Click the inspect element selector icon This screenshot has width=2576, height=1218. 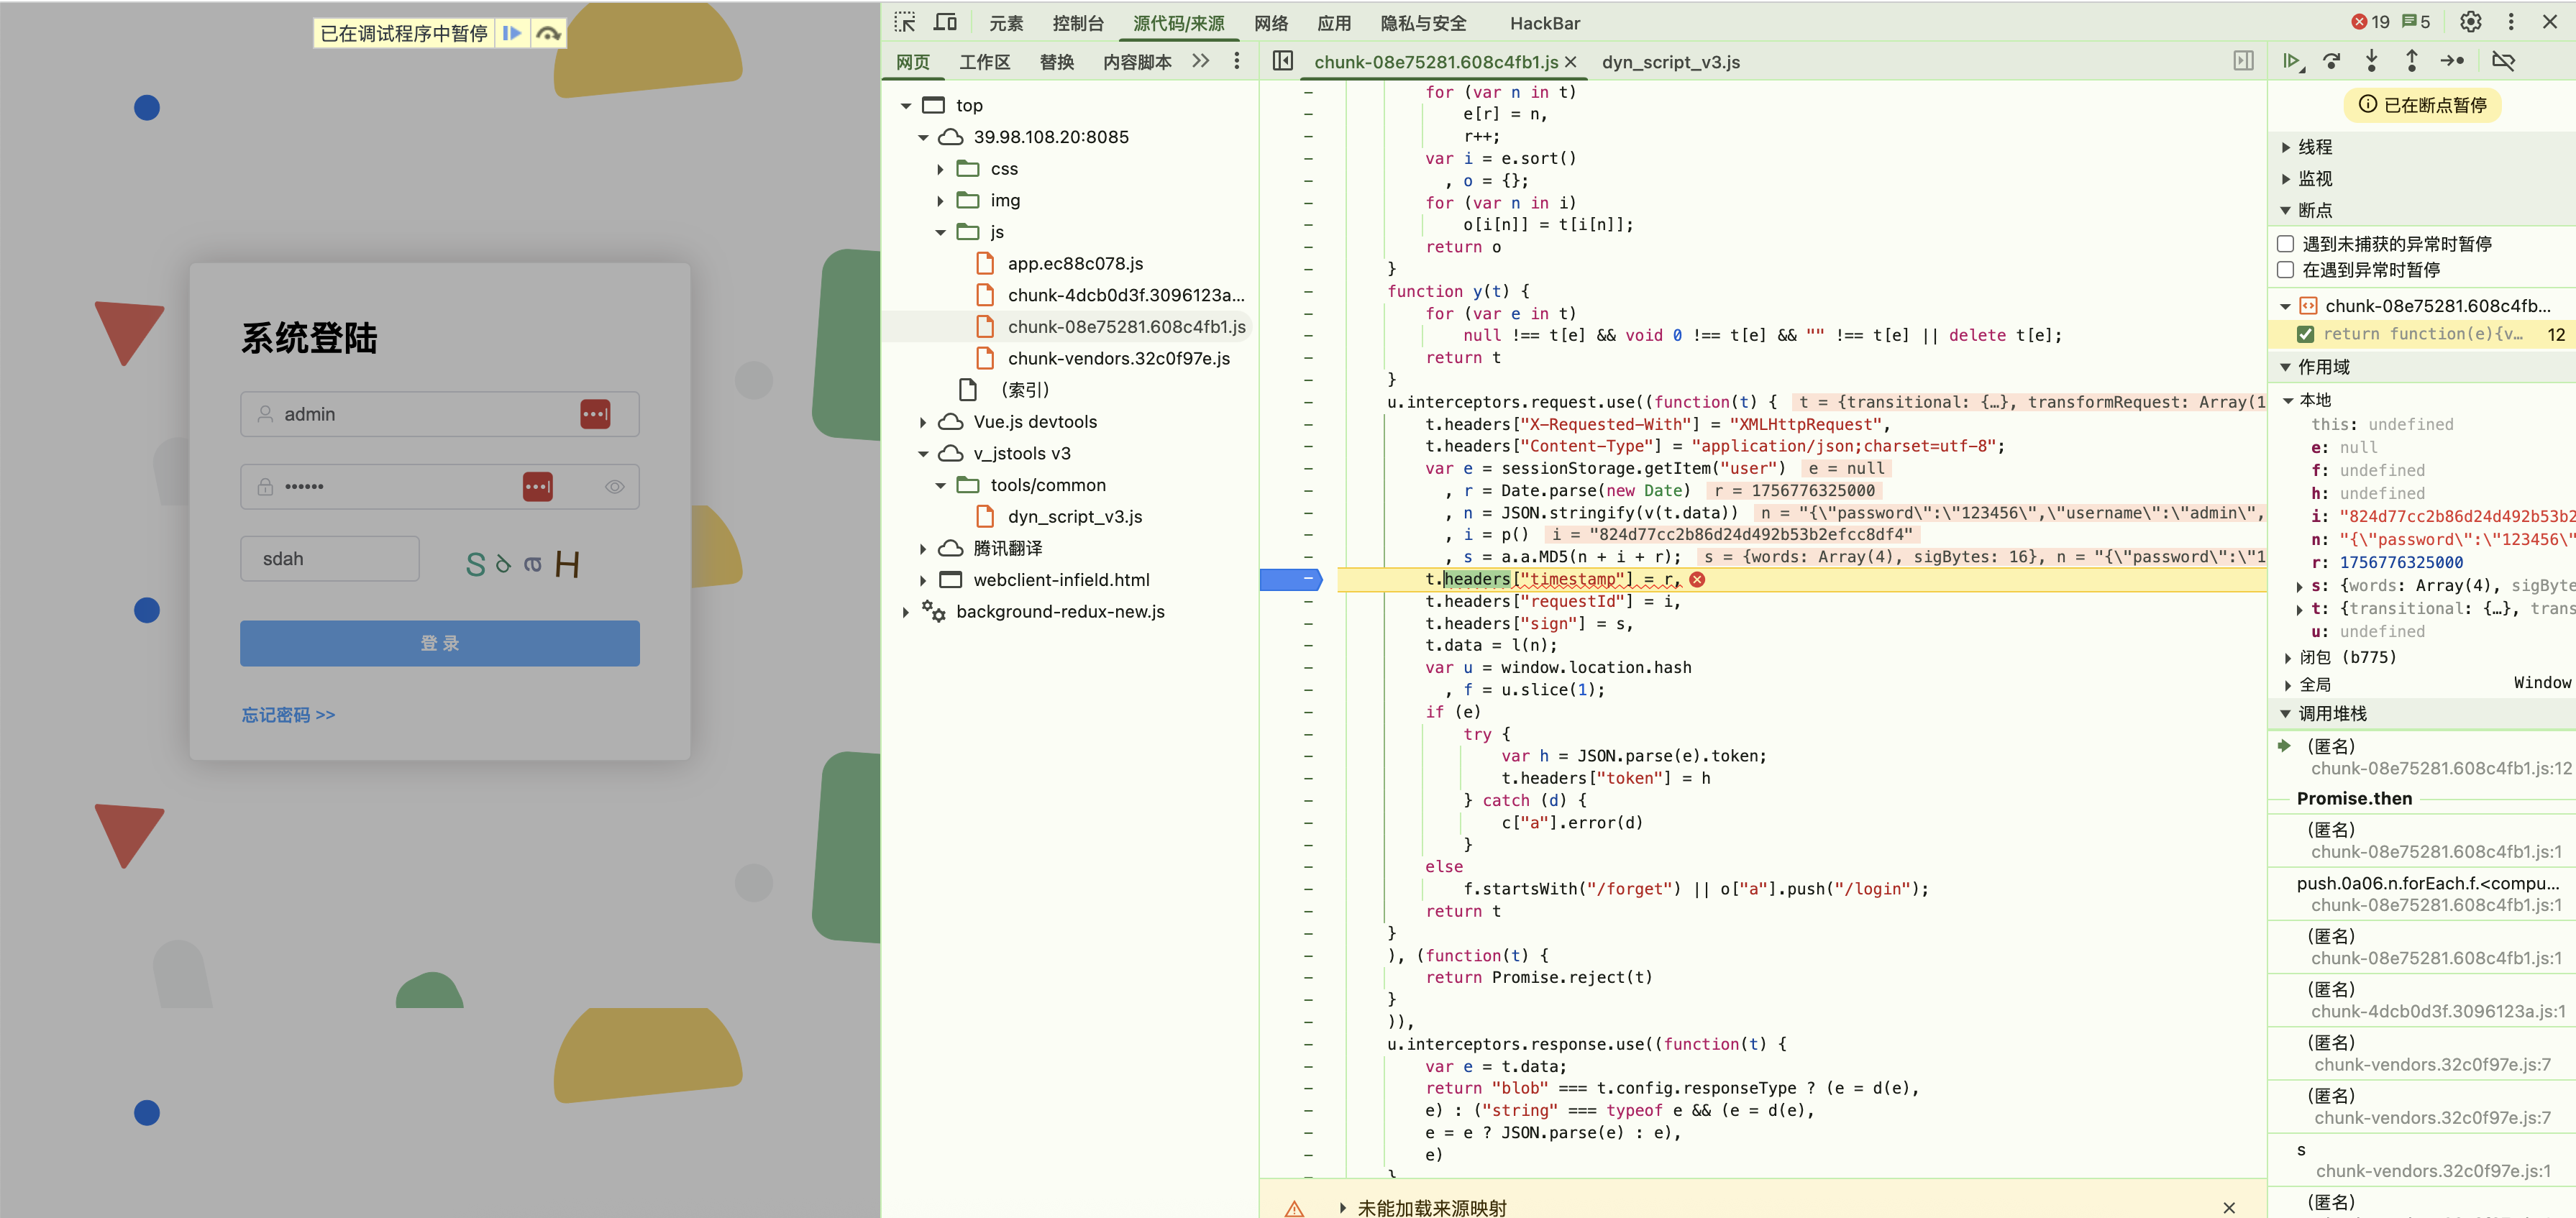click(x=905, y=22)
